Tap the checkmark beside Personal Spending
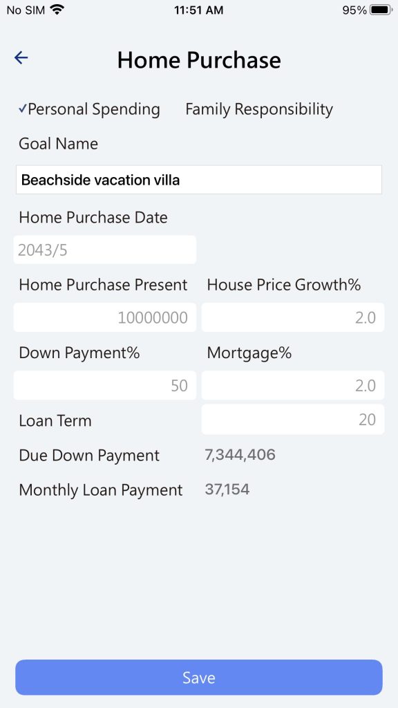 click(x=23, y=109)
